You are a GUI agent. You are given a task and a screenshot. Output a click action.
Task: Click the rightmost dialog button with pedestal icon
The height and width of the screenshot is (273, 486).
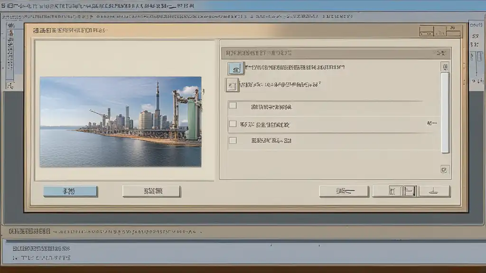(x=434, y=191)
